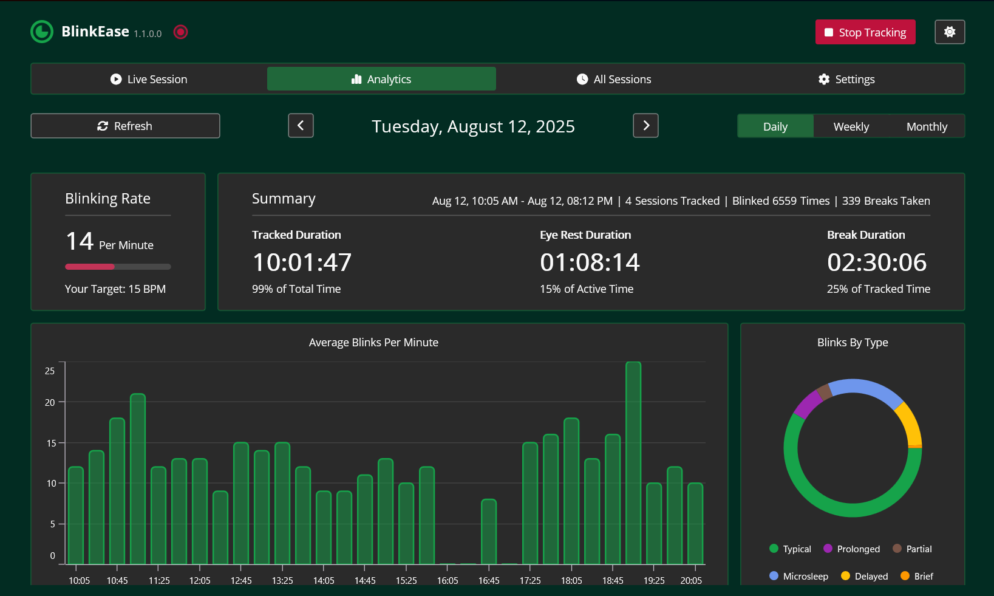Click the version number 1.1.0.0

(x=148, y=34)
